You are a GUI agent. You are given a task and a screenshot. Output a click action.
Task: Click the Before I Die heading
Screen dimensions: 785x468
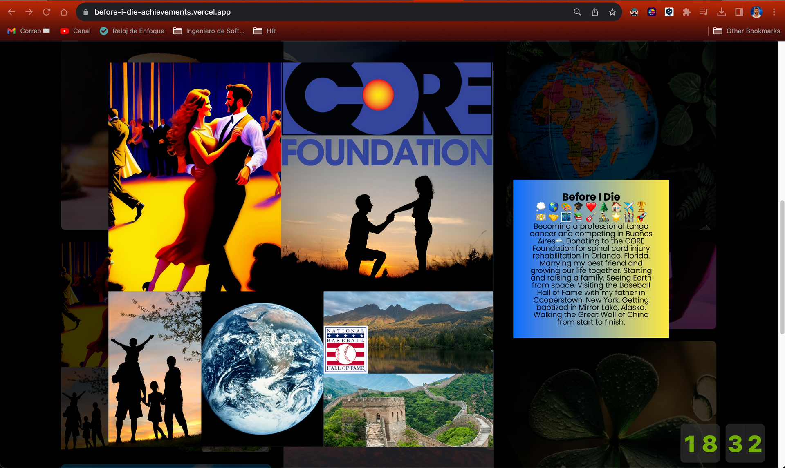point(591,196)
